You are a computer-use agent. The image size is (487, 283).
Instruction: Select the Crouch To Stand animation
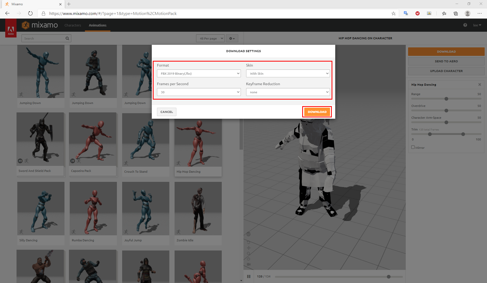tap(146, 145)
